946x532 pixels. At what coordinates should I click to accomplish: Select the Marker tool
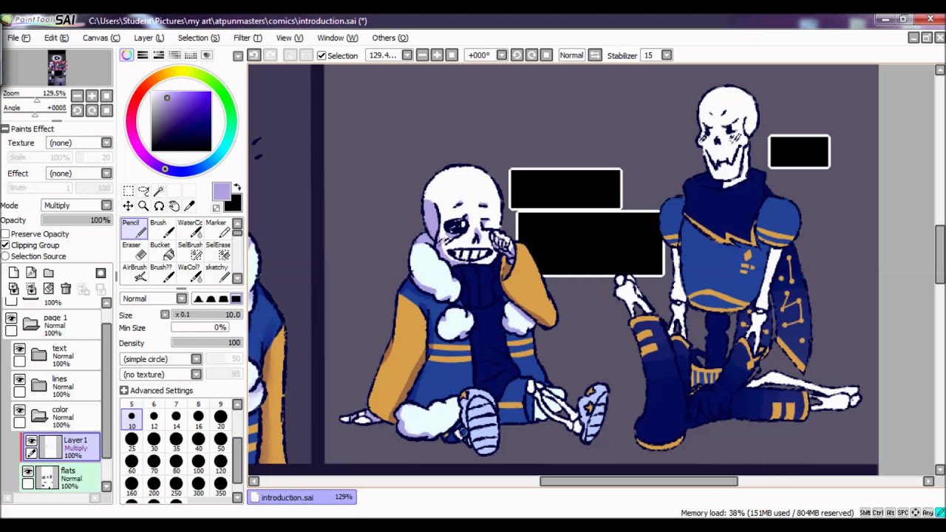(x=217, y=228)
